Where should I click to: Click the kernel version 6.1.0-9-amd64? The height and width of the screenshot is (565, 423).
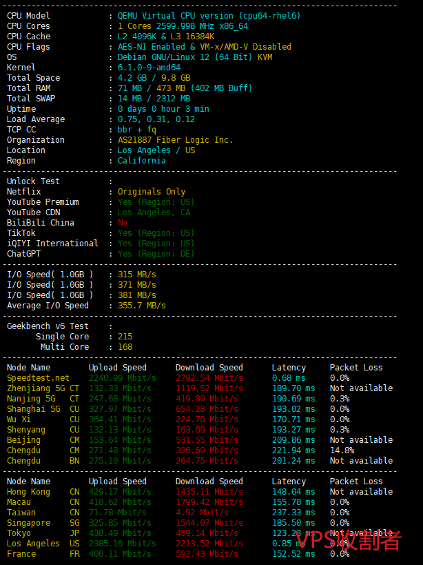tap(149, 68)
